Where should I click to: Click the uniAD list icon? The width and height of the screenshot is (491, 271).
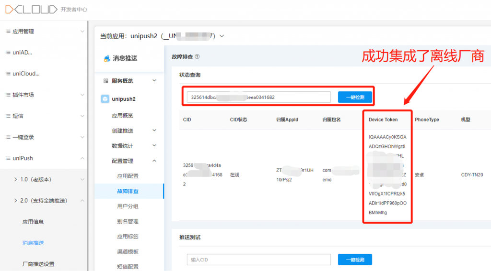click(x=8, y=53)
